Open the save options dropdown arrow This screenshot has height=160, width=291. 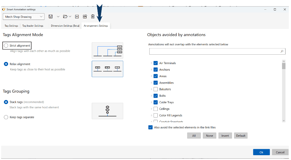point(58,17)
